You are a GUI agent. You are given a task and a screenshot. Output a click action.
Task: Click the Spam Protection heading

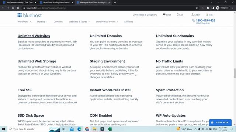tap(170, 90)
